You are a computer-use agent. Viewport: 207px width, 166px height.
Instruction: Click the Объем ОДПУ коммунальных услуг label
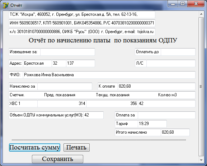point(46,115)
